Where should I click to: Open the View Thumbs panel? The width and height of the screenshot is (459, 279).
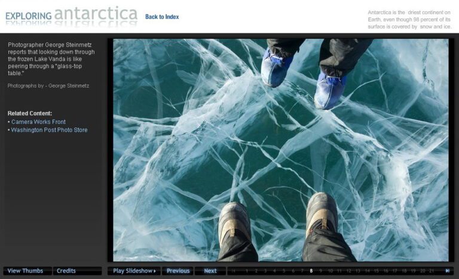click(x=26, y=271)
